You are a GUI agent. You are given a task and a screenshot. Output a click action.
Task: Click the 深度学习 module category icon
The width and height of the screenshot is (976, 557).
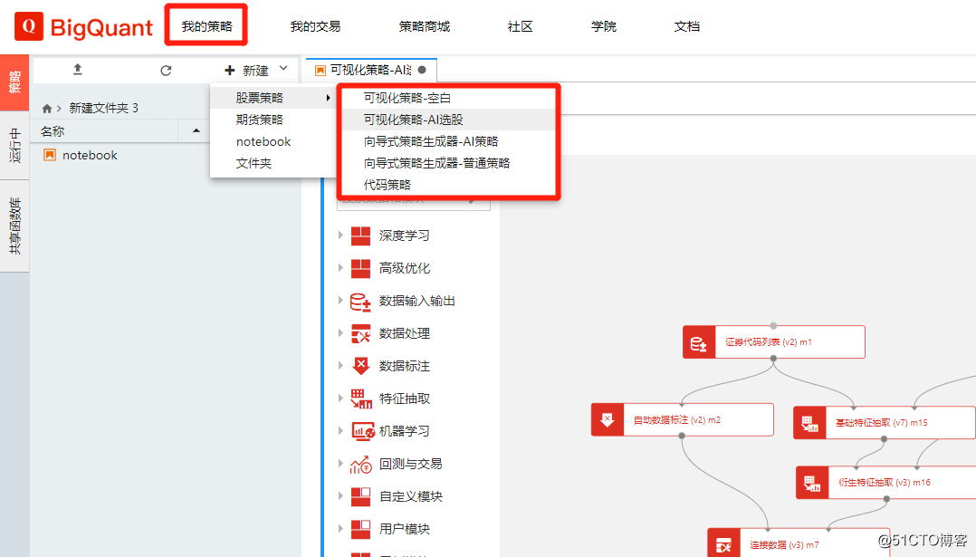pyautogui.click(x=360, y=235)
